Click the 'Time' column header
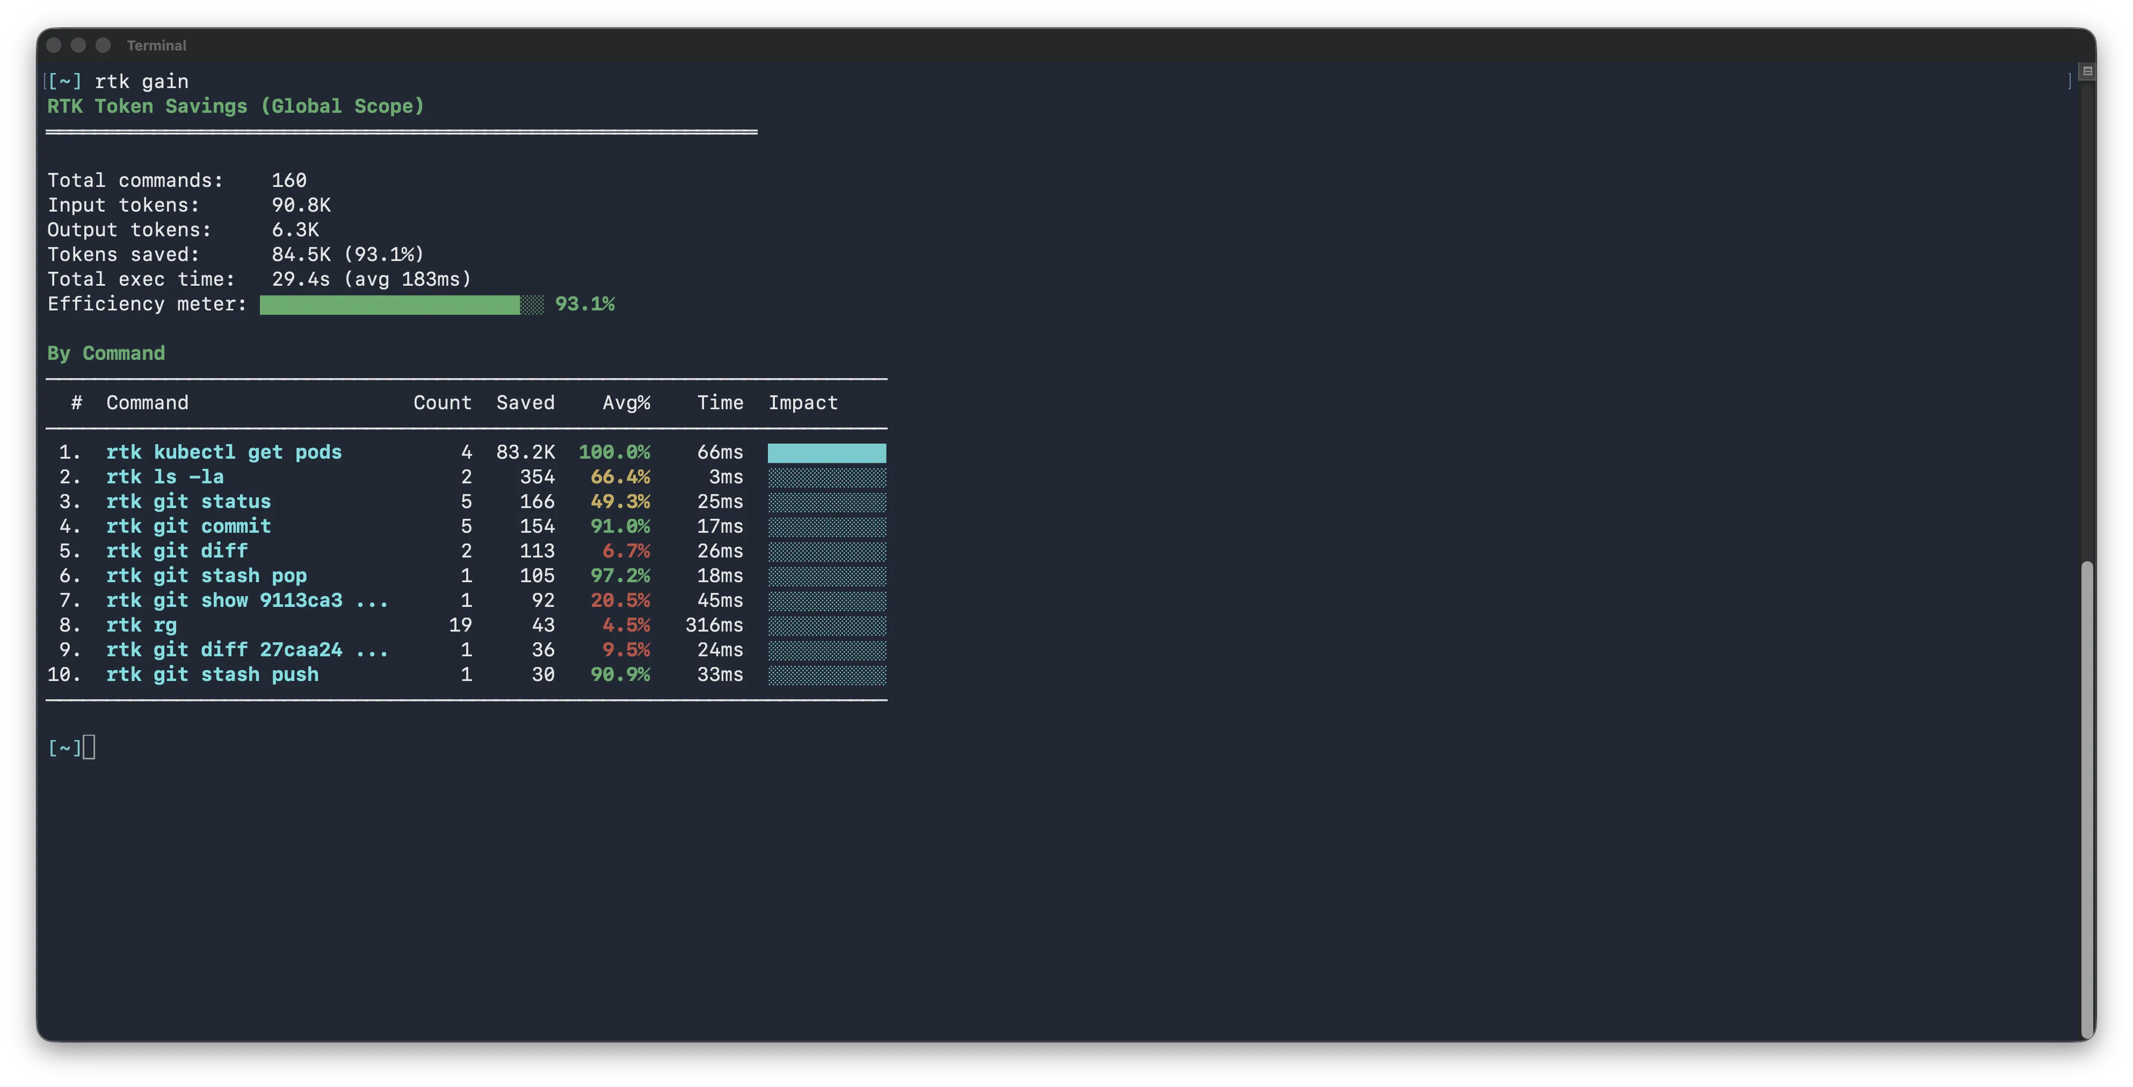Viewport: 2133px width, 1087px height. pos(720,403)
